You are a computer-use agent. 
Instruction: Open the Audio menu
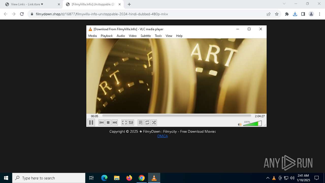tap(121, 36)
